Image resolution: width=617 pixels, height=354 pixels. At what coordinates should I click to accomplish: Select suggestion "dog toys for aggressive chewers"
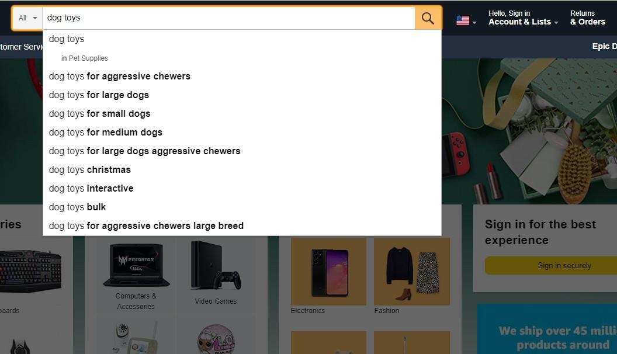pyautogui.click(x=120, y=76)
